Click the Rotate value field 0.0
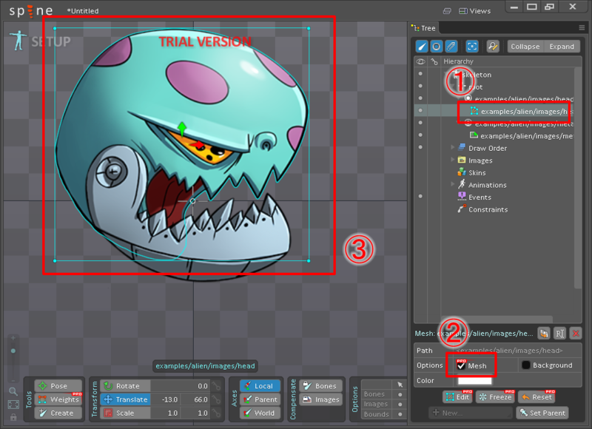The image size is (592, 429). (180, 386)
